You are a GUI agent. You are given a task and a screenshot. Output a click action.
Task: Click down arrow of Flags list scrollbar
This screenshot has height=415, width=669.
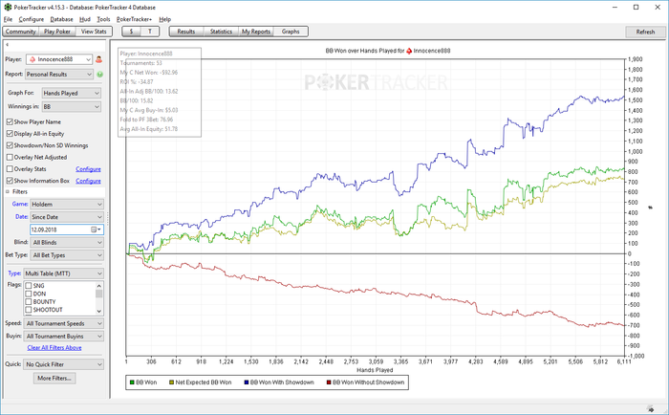(99, 312)
